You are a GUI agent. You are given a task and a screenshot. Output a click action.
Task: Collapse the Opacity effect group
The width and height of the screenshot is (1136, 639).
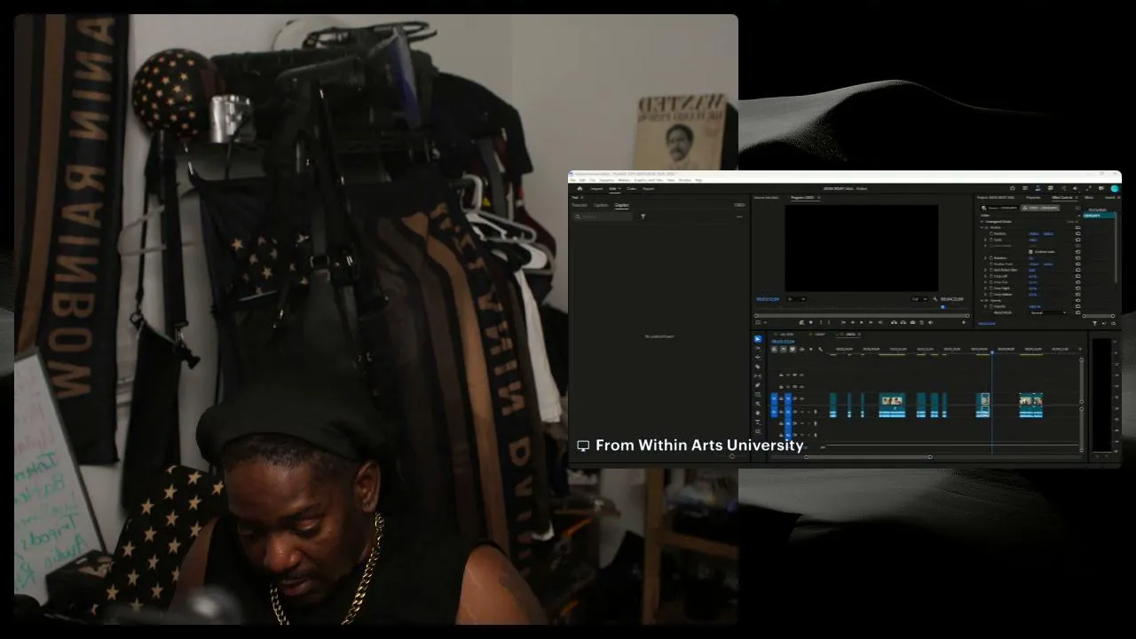[x=982, y=300]
